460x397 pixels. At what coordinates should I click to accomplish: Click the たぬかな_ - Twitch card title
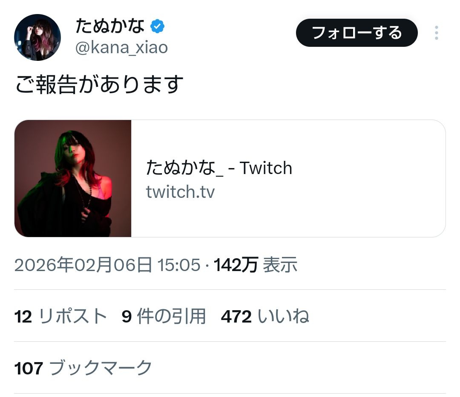(x=219, y=168)
